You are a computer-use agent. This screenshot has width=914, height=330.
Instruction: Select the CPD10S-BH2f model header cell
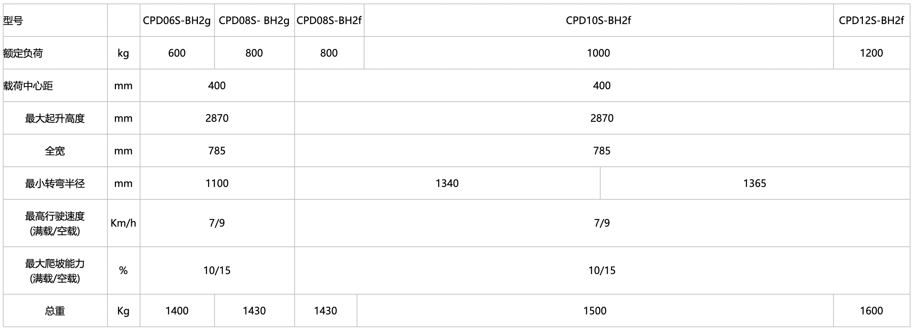point(598,21)
